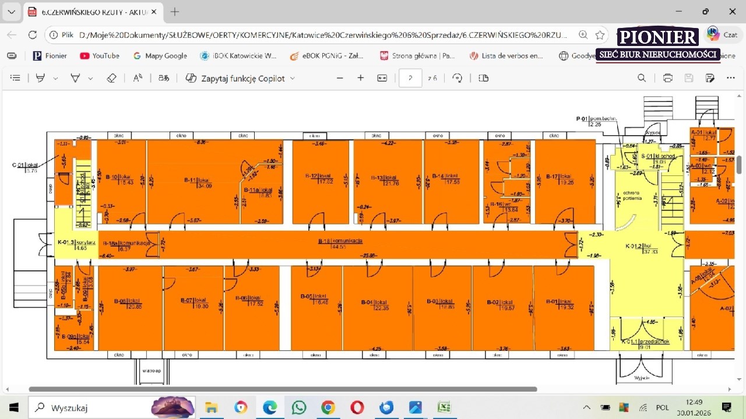This screenshot has height=419, width=746.
Task: Click the page number input field
Action: coord(410,78)
